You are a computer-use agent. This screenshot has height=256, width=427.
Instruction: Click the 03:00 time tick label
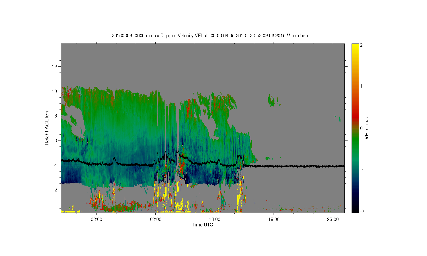[97, 220]
